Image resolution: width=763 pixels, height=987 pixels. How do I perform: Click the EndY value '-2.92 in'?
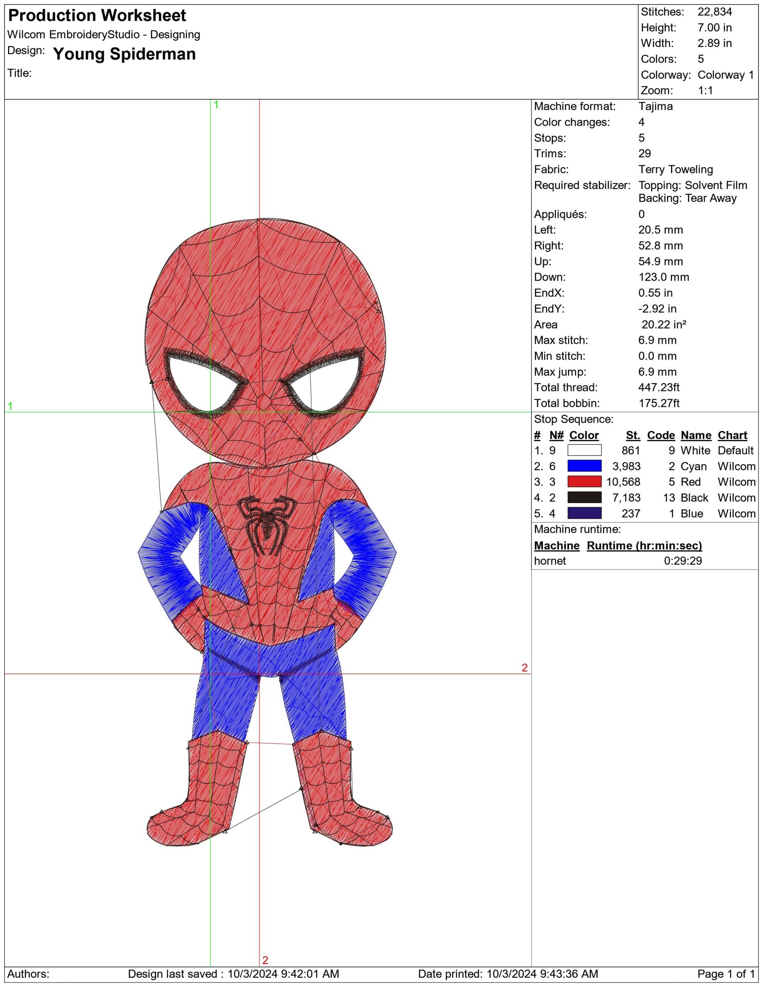point(657,309)
